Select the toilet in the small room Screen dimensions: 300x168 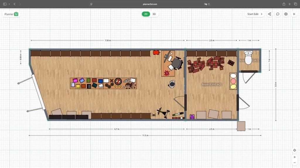[x=248, y=58]
